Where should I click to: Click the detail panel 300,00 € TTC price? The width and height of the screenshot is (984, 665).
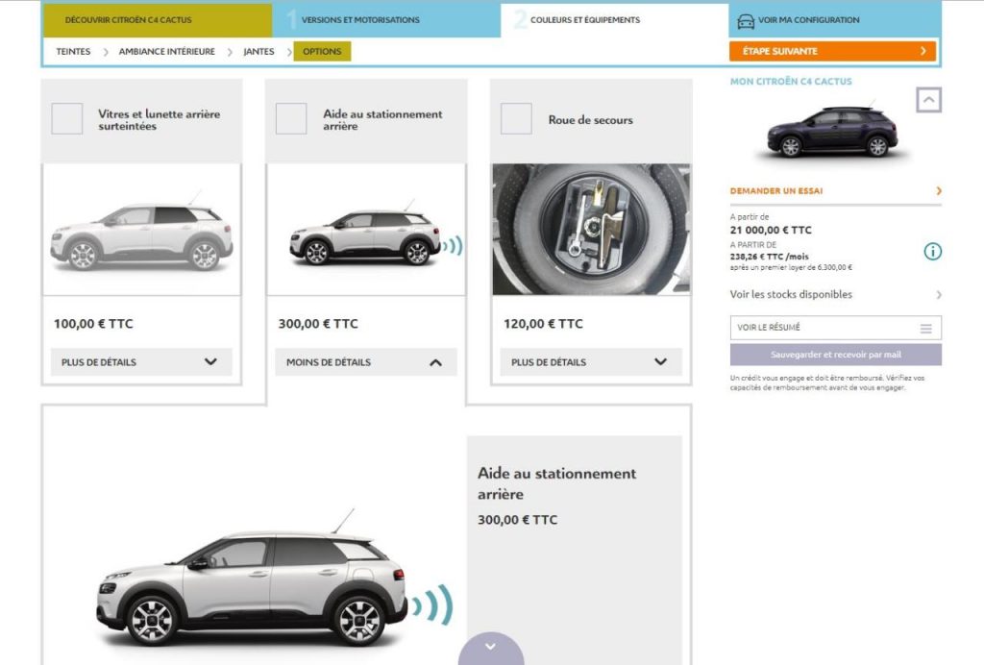(x=517, y=520)
